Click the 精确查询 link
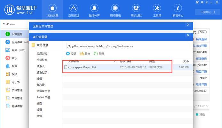This screenshot has height=128, width=222. pyautogui.click(x=201, y=39)
